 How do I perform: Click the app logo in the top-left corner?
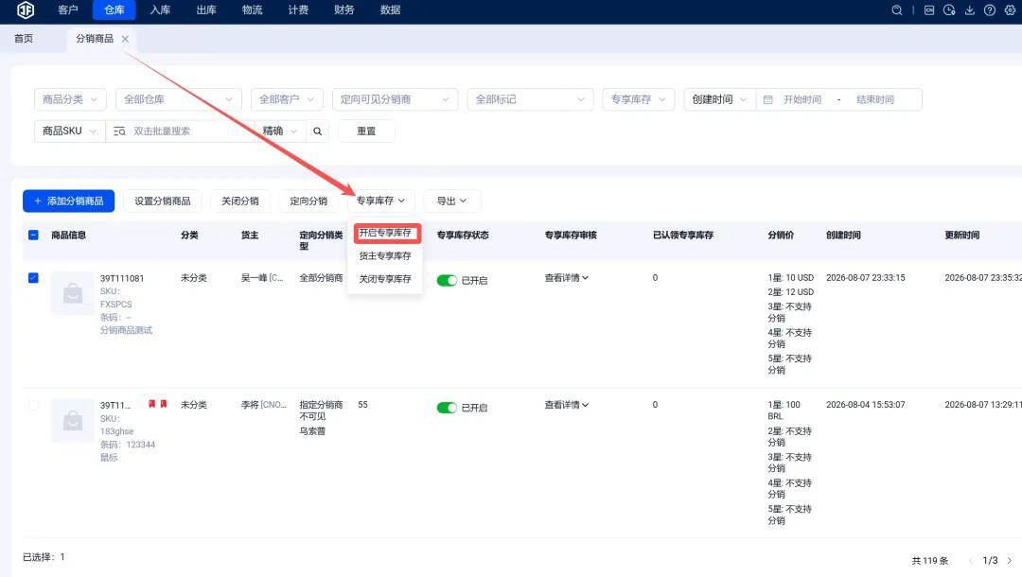pyautogui.click(x=26, y=9)
